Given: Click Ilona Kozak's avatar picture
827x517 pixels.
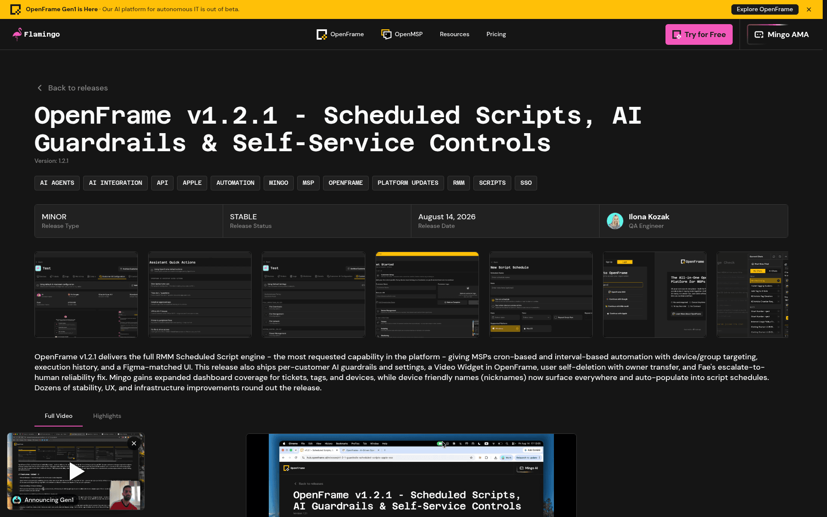Looking at the screenshot, I should point(615,221).
